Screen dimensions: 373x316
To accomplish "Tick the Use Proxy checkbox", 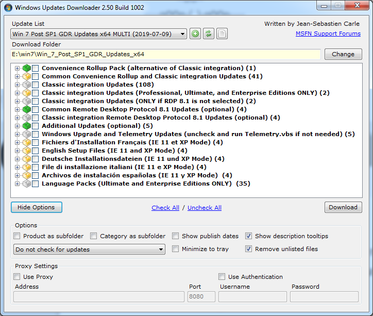I will coord(18,277).
